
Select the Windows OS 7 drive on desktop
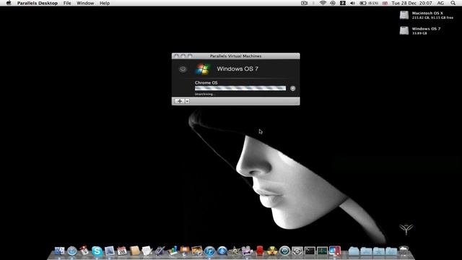(404, 30)
